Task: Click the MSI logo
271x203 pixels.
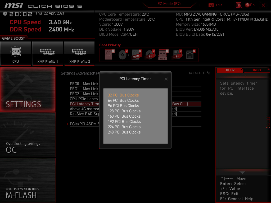Action: tap(14, 6)
